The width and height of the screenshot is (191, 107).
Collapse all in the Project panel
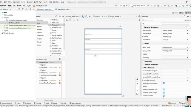click(26, 9)
